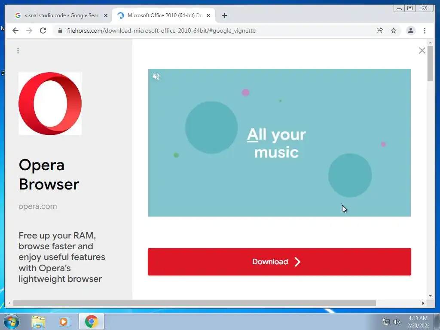The height and width of the screenshot is (330, 440).
Task: Click the horizontal scrollbar thumb
Action: [x=195, y=303]
